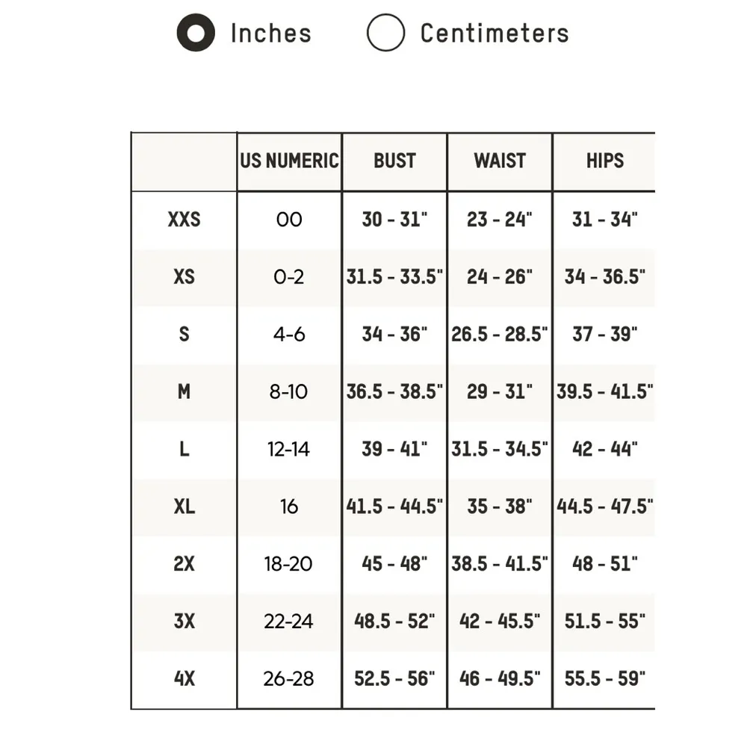Select the Centimeters radio button
The height and width of the screenshot is (747, 747).
pos(385,34)
